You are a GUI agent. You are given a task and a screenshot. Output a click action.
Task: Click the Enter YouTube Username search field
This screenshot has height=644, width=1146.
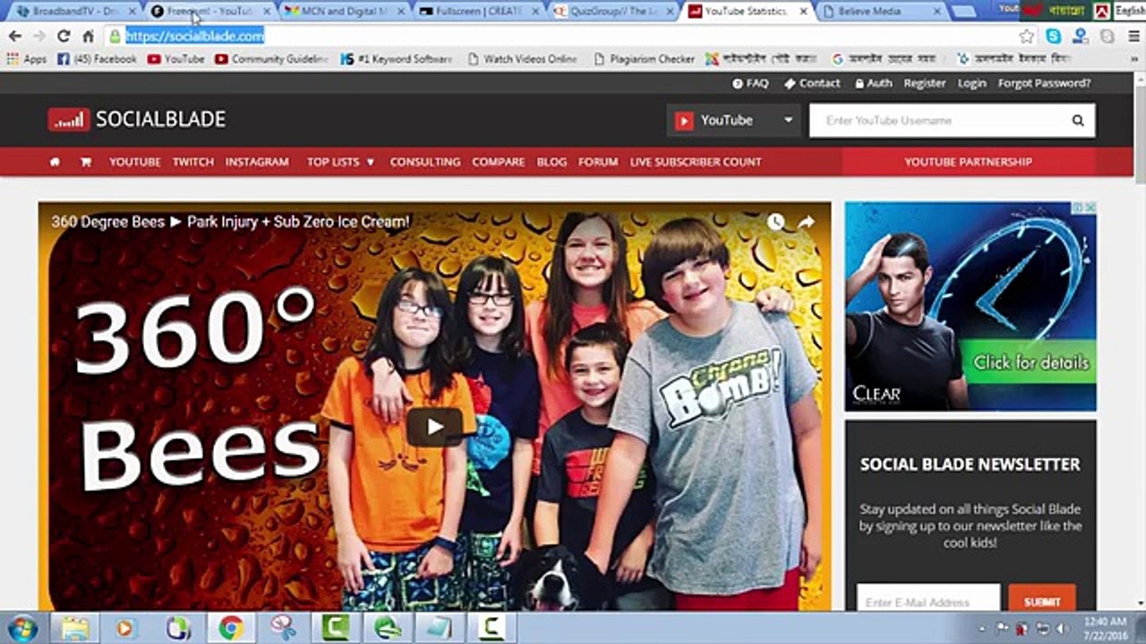point(936,121)
